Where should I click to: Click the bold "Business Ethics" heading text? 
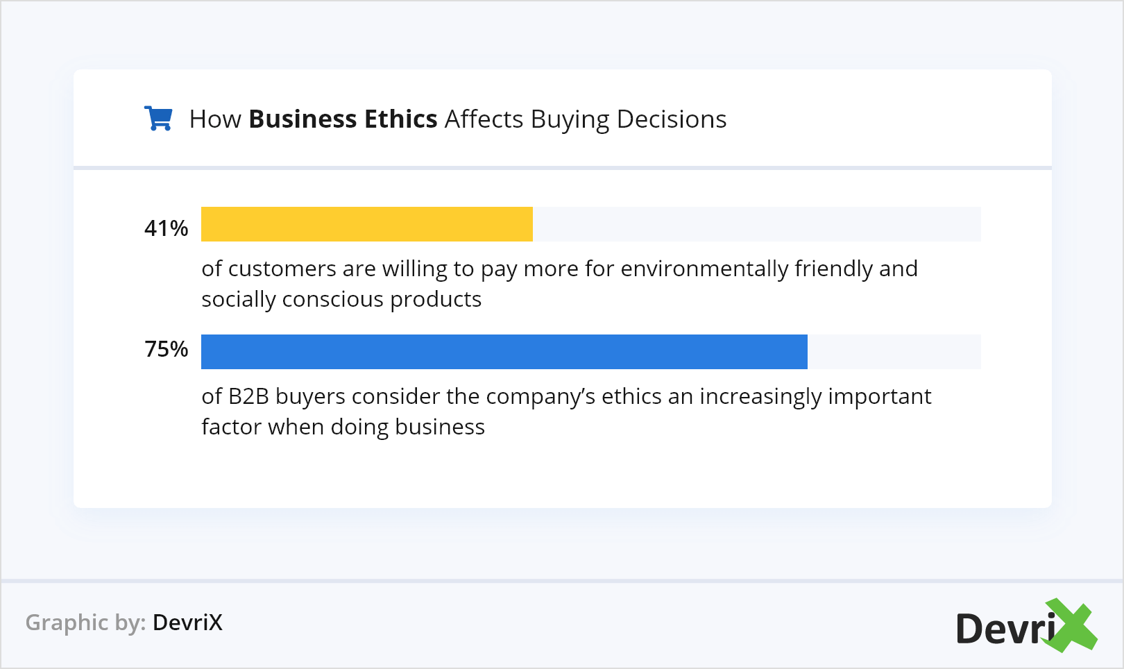[x=343, y=119]
